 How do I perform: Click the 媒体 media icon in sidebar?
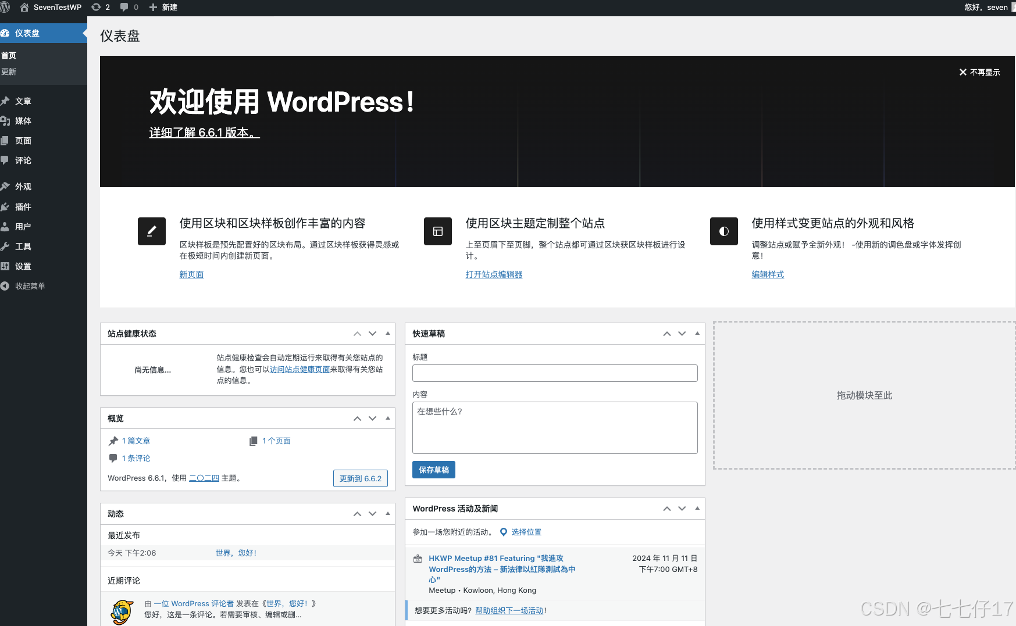(x=5, y=121)
